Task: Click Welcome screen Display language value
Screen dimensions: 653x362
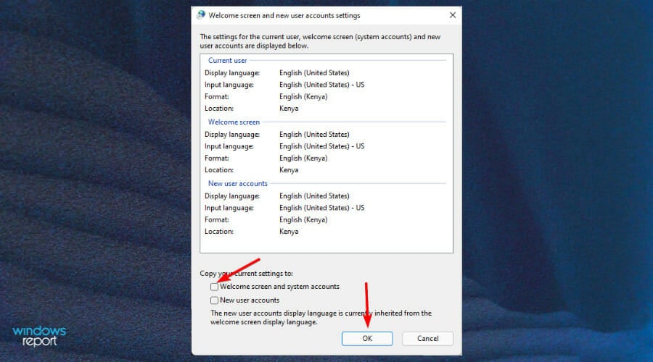Action: point(314,135)
